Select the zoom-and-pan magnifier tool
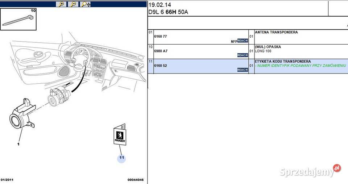The width and height of the screenshot is (348, 184). [86, 4]
